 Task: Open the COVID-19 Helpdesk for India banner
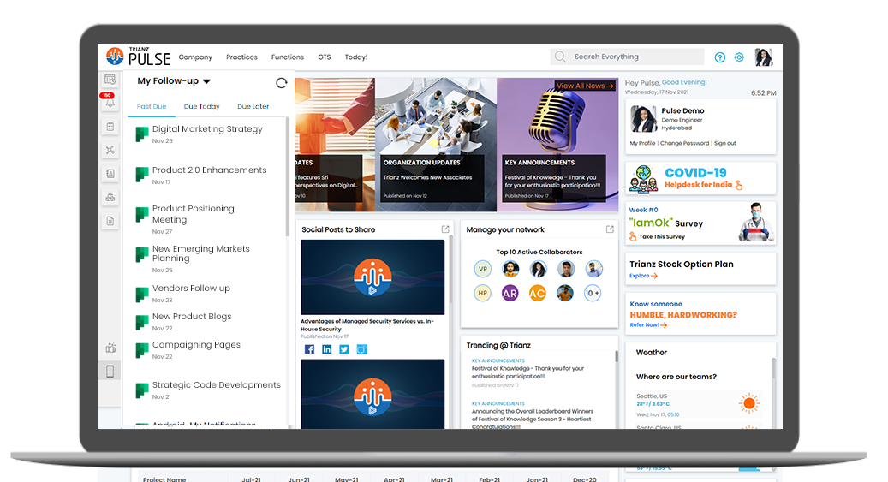coord(700,178)
